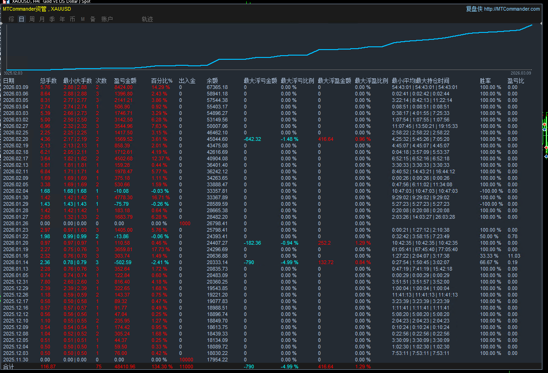The width and height of the screenshot is (548, 373).
Task: Switch to the 账户 account tab
Action: (107, 19)
